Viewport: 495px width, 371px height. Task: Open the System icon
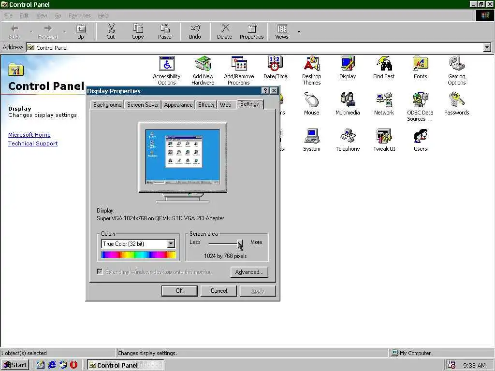point(312,140)
